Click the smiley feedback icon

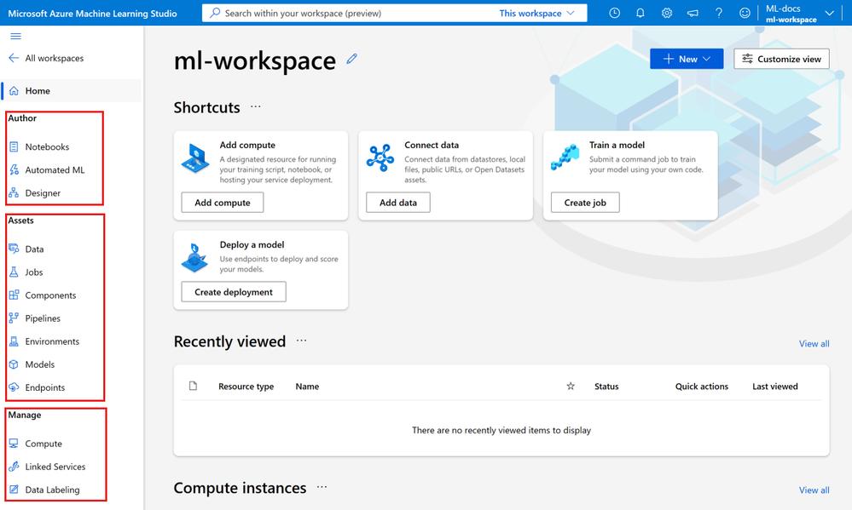pos(745,13)
